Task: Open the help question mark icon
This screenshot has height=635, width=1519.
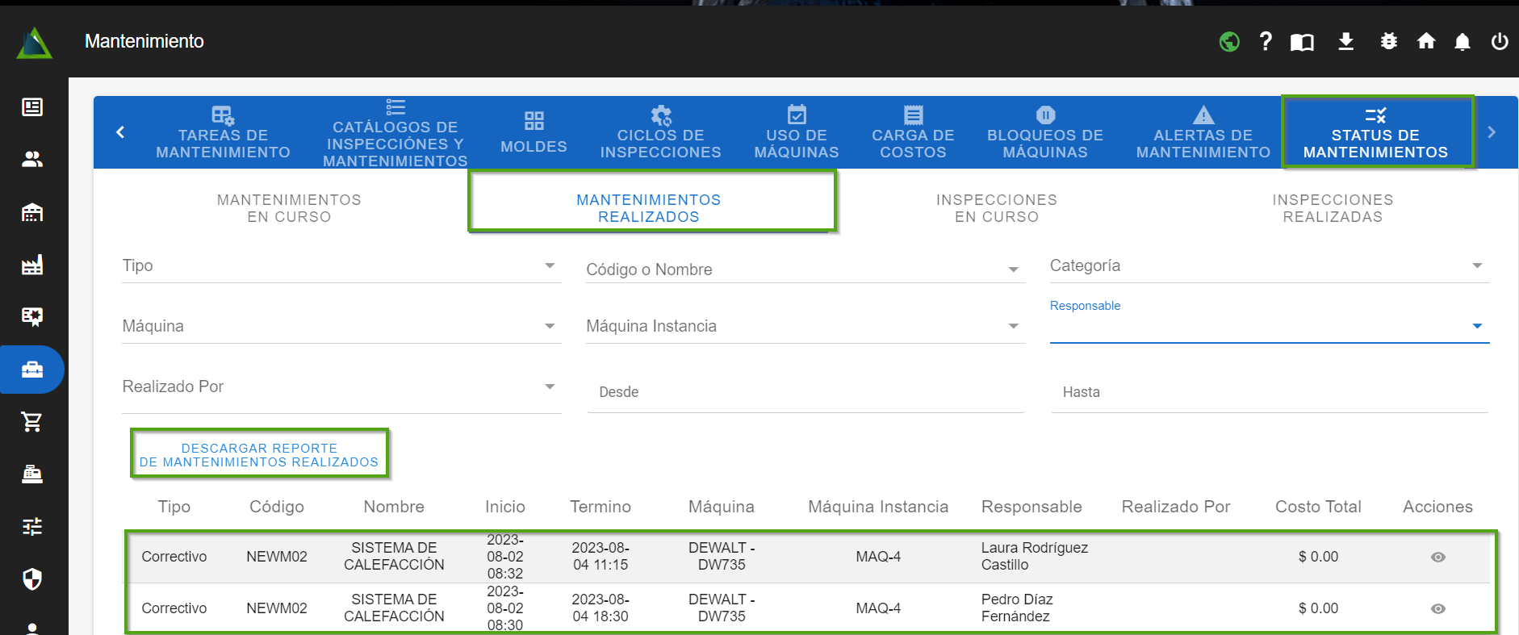Action: tap(1266, 41)
